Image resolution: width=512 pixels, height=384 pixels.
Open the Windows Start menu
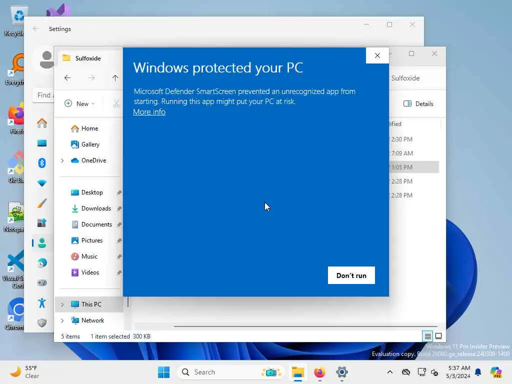(x=163, y=372)
